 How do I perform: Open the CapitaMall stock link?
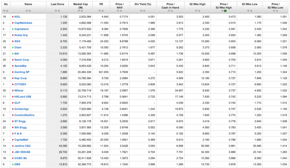click(21, 140)
